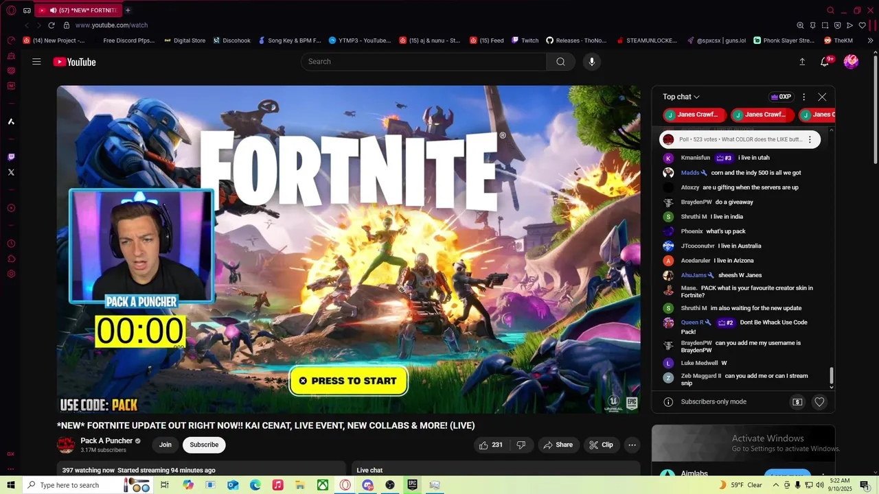Click the video player area
The width and height of the screenshot is (879, 494).
(x=349, y=250)
